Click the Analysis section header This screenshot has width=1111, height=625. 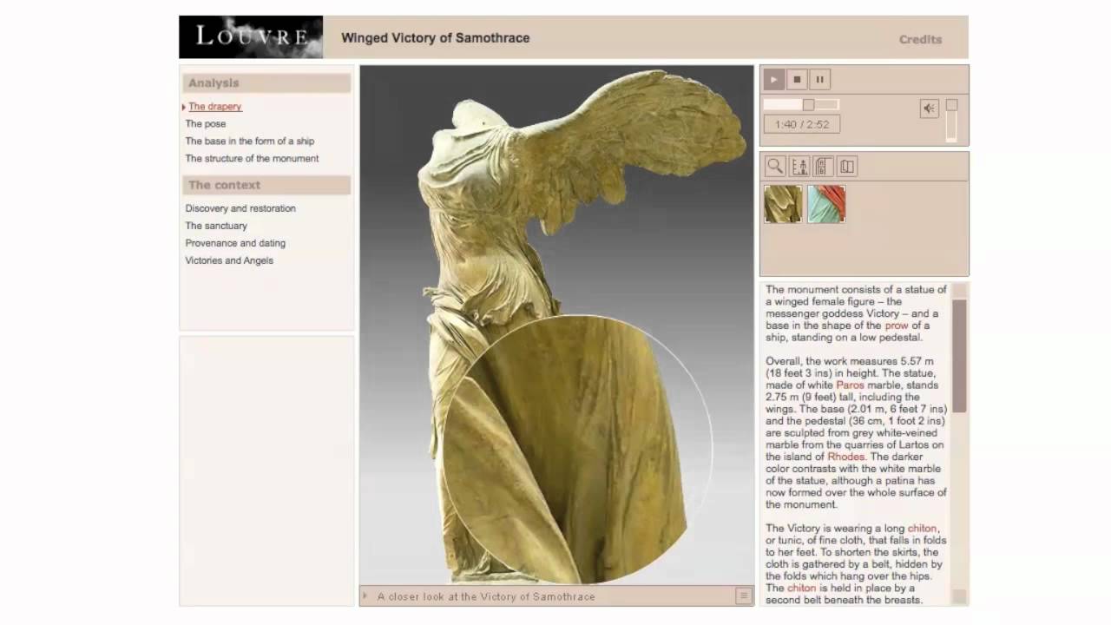(x=266, y=83)
